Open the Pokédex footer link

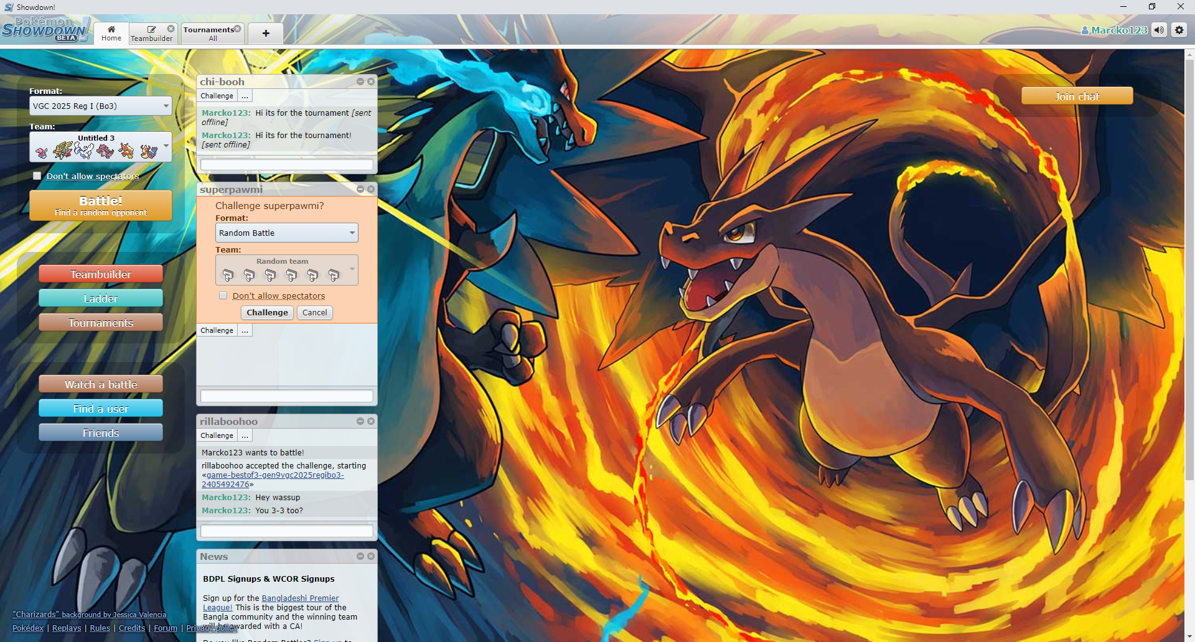pyautogui.click(x=28, y=628)
